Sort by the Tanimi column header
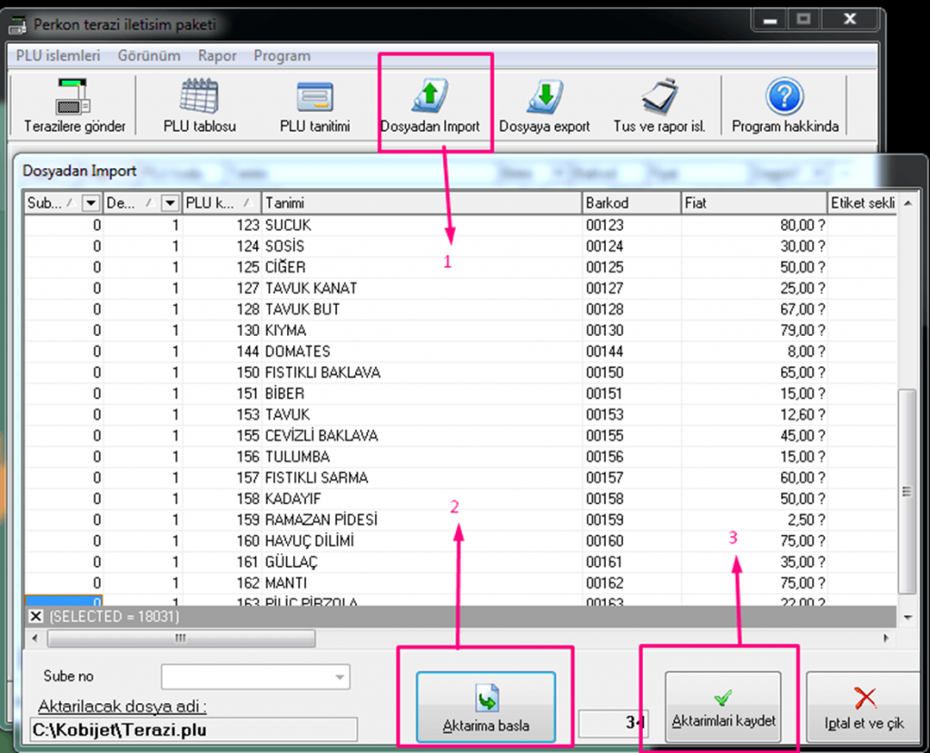The width and height of the screenshot is (930, 753). point(421,203)
